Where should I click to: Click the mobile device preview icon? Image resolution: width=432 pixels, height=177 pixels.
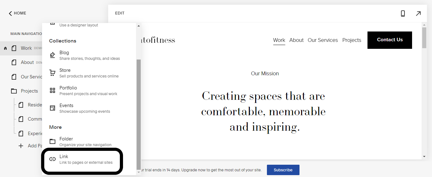(403, 14)
